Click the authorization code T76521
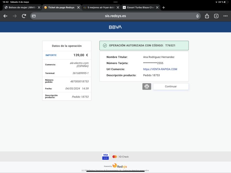The image size is (231, 173). 170,46
